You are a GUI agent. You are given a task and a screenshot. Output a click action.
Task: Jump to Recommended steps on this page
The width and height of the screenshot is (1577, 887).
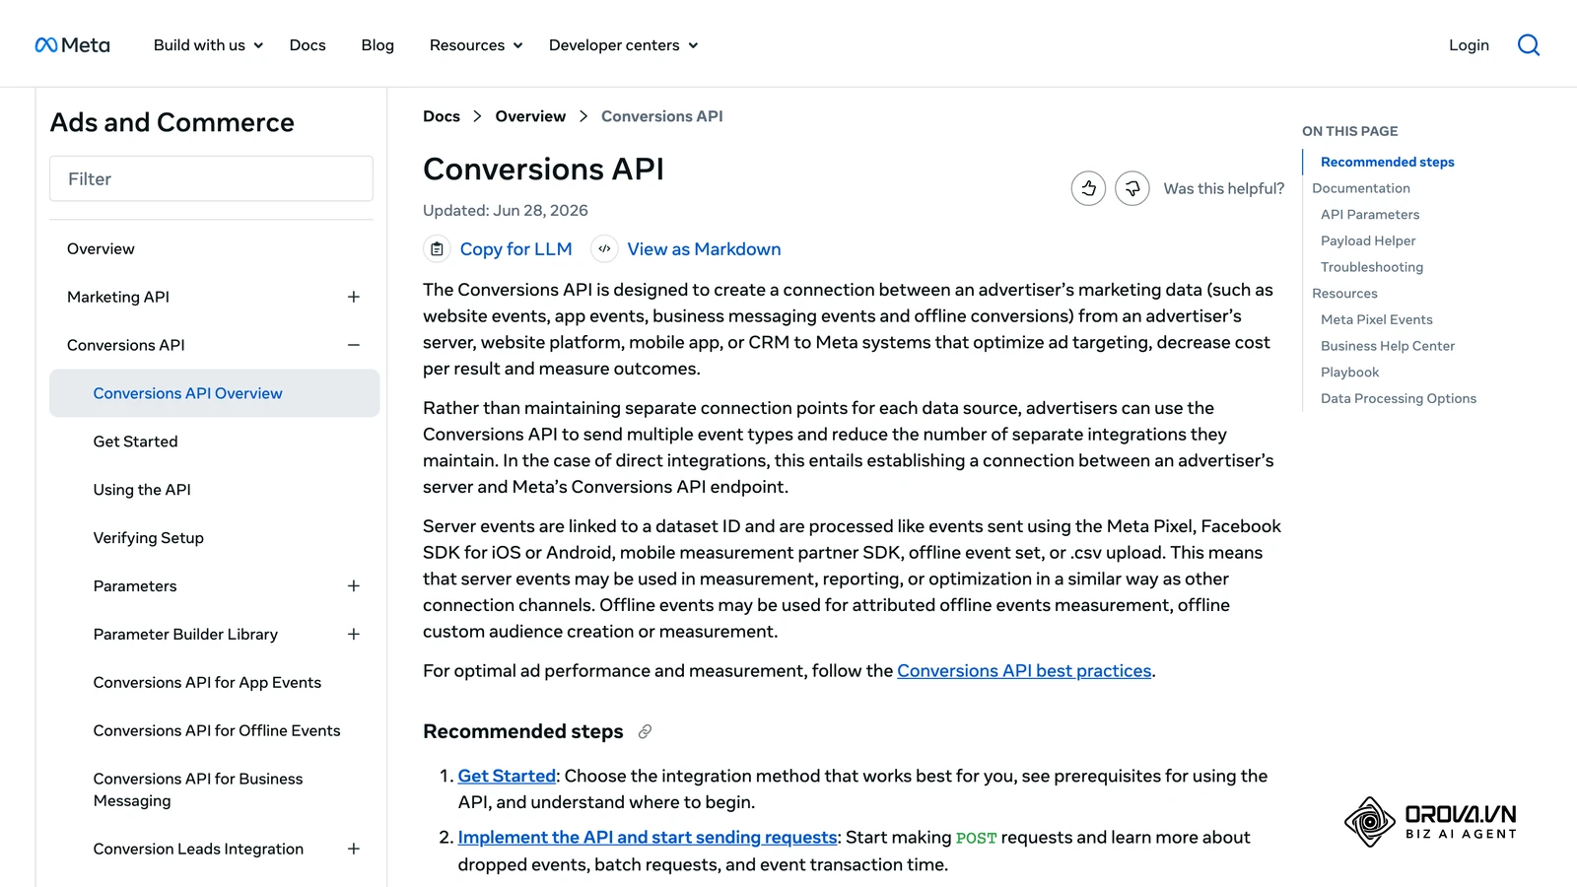click(x=1388, y=162)
